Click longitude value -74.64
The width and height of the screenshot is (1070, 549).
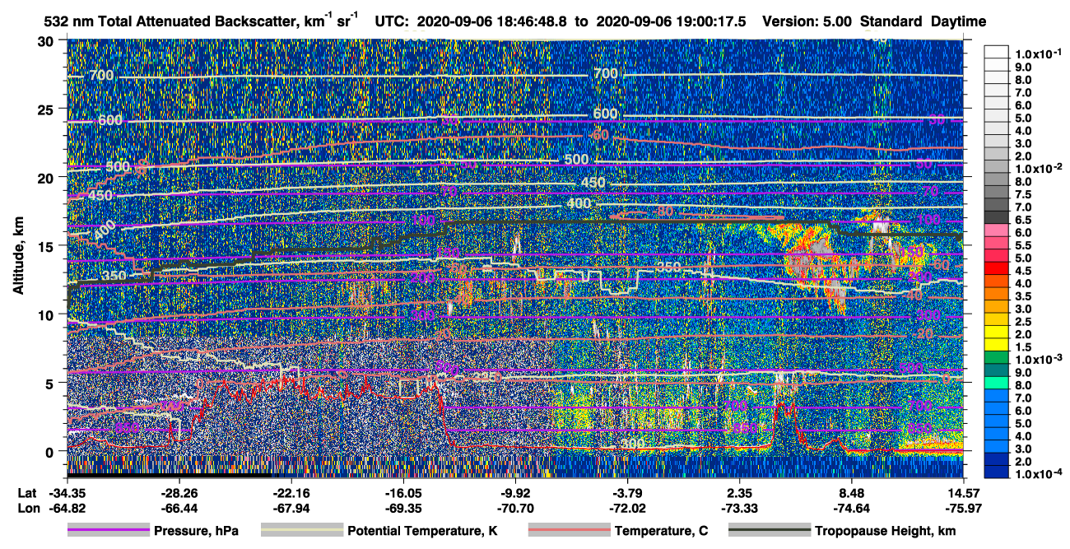pos(851,508)
